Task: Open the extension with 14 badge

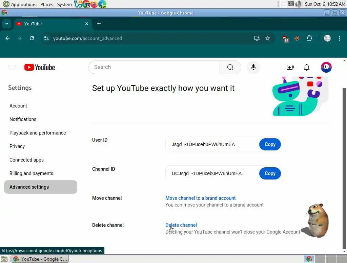Action: click(x=285, y=39)
